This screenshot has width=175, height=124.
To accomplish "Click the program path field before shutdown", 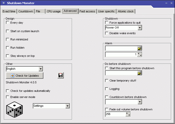I will [121, 73].
